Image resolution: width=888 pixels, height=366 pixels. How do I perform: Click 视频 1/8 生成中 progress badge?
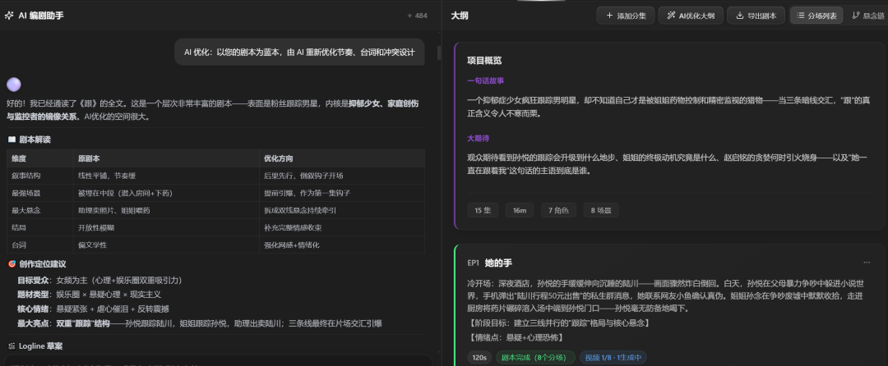(x=613, y=358)
